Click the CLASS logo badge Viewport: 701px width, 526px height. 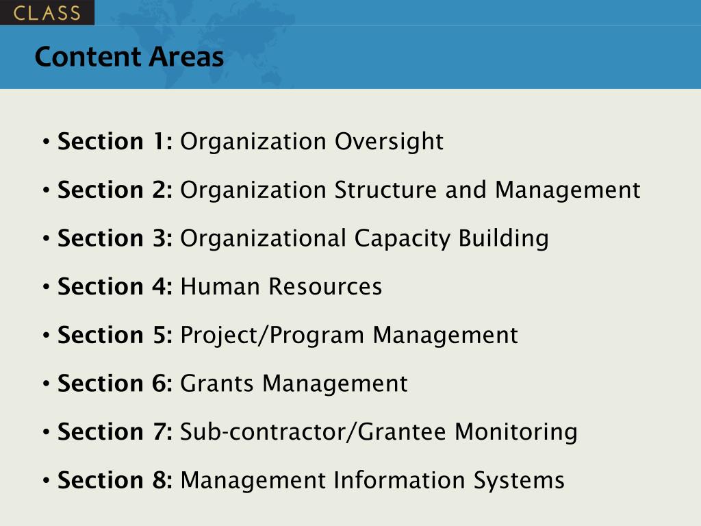(x=47, y=12)
